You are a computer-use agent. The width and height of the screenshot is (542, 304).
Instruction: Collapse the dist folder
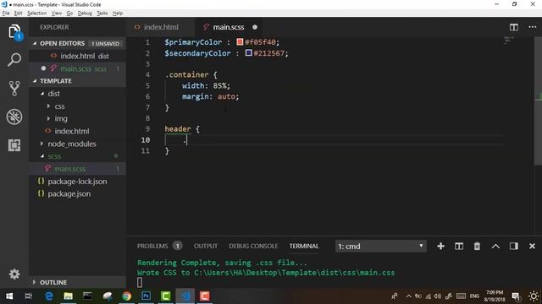pyautogui.click(x=42, y=94)
